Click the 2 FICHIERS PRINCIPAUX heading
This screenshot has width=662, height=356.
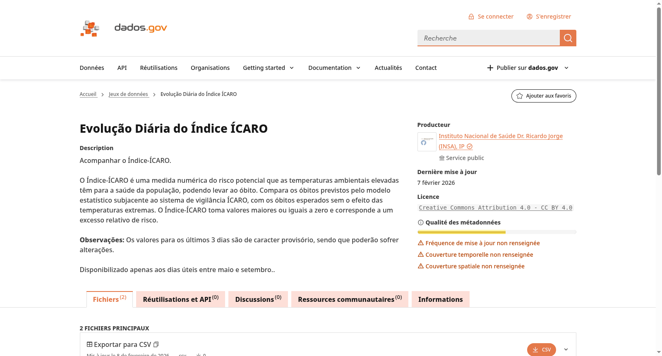pos(115,328)
